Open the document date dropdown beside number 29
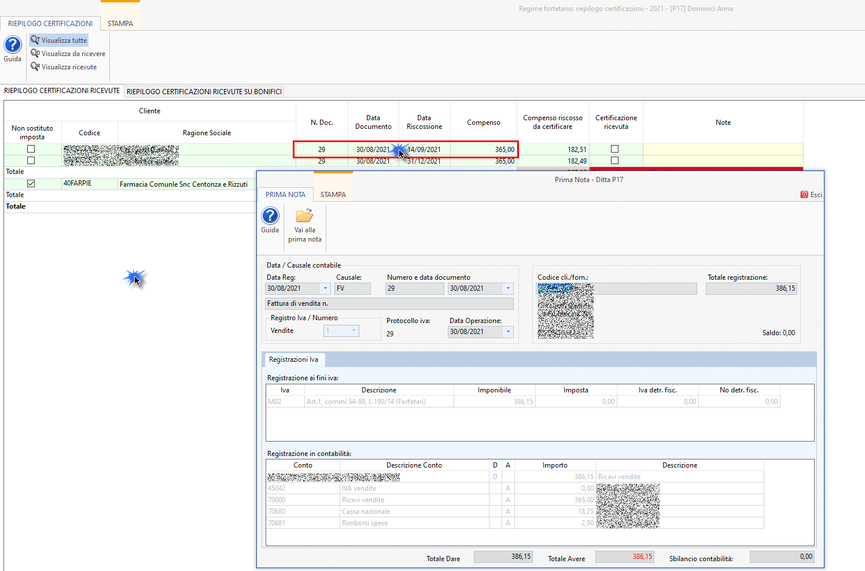Viewport: 865px width, 571px height. [509, 288]
